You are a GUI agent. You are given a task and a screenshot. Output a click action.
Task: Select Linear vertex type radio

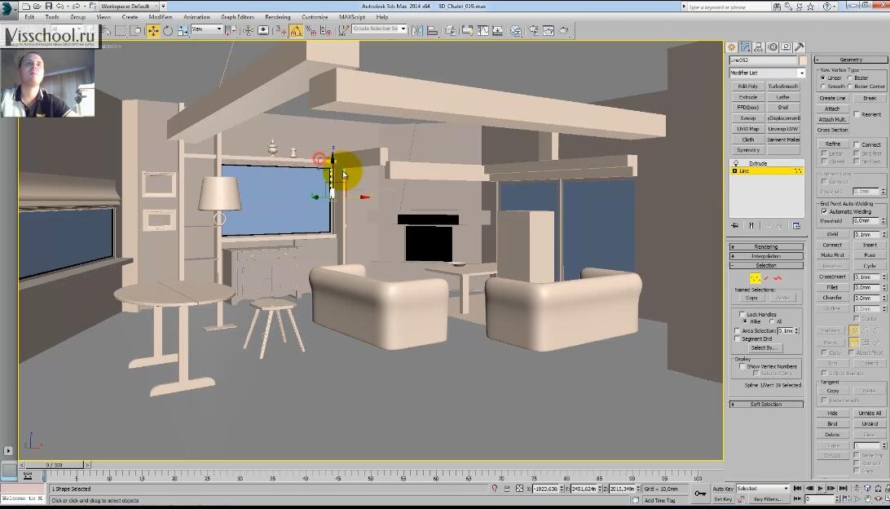point(822,77)
